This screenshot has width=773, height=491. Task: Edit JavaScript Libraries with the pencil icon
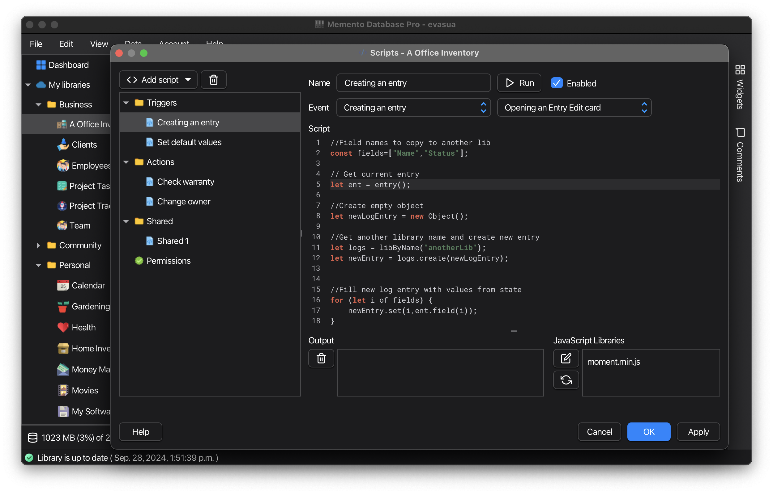tap(566, 358)
